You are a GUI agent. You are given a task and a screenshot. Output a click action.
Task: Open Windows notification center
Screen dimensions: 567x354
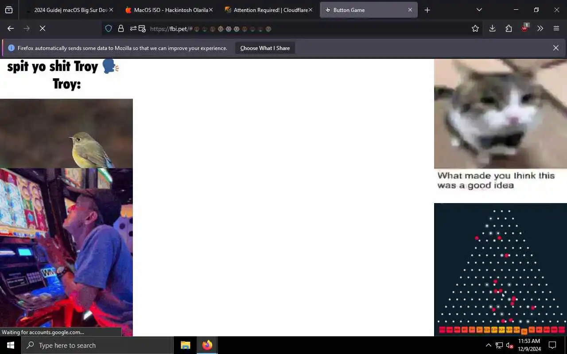552,345
